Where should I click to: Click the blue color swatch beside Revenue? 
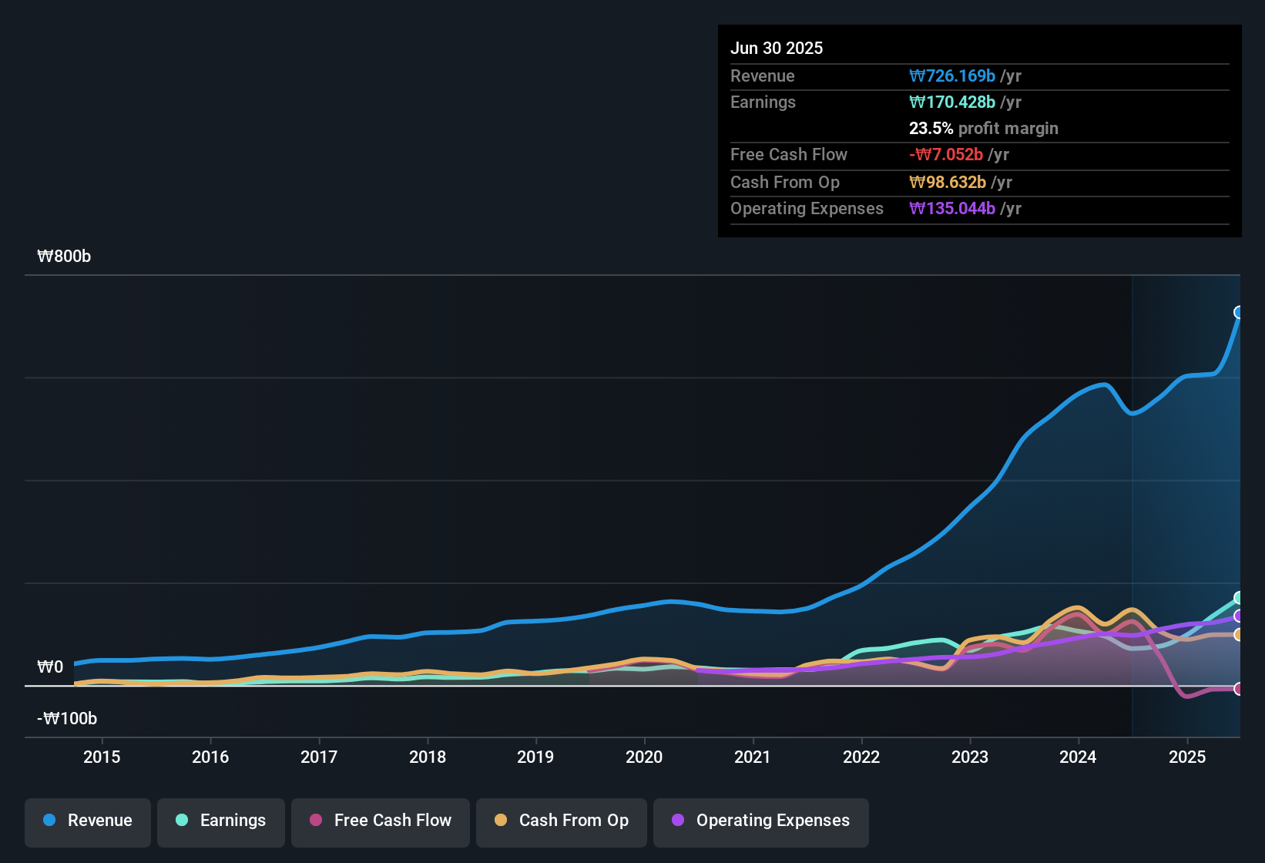click(49, 821)
